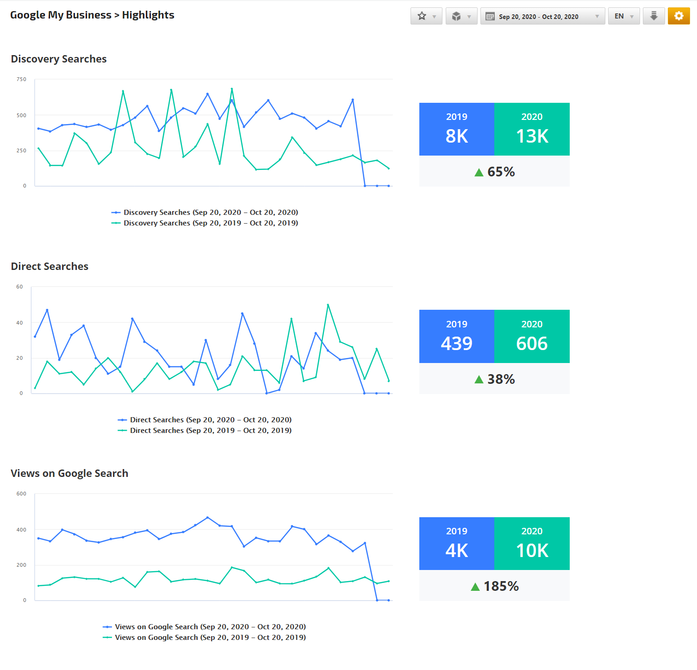Click the star favorites icon
Viewport: 697px width, 670px height.
click(x=422, y=16)
